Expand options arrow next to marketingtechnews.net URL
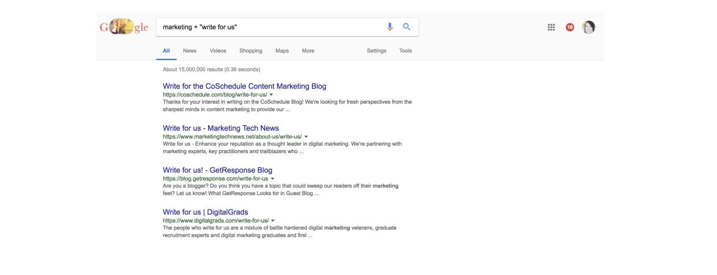This screenshot has width=717, height=275. [x=306, y=137]
